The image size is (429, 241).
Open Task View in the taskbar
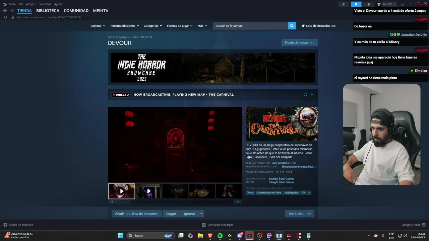181,236
